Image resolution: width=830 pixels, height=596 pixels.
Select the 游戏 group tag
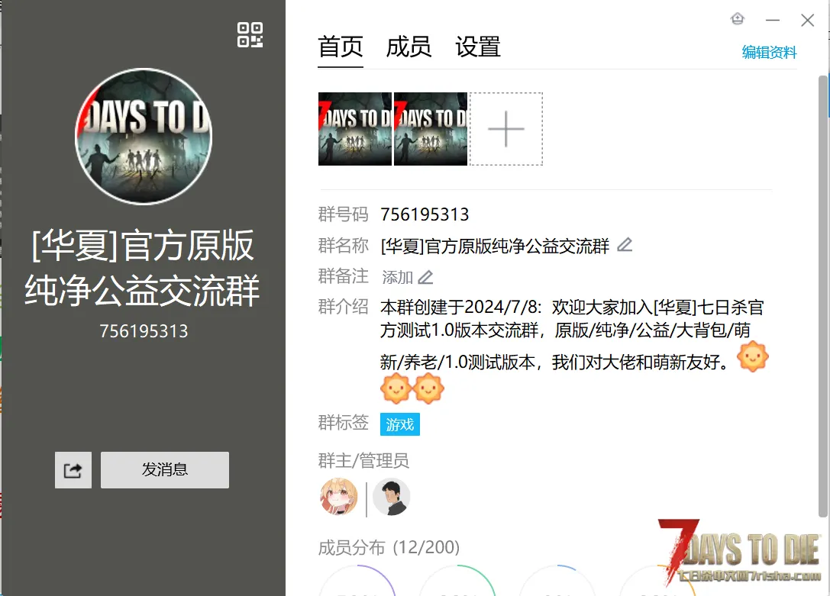(x=399, y=424)
